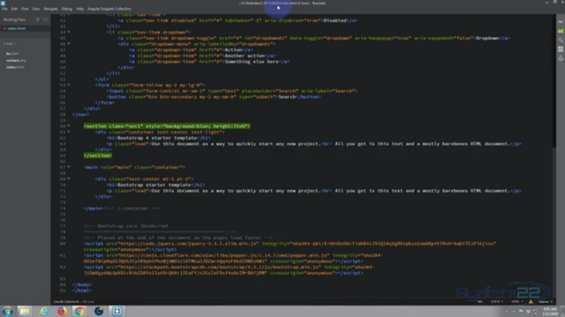Click the split-view icon beside Working Files
The width and height of the screenshot is (565, 317).
(x=45, y=20)
